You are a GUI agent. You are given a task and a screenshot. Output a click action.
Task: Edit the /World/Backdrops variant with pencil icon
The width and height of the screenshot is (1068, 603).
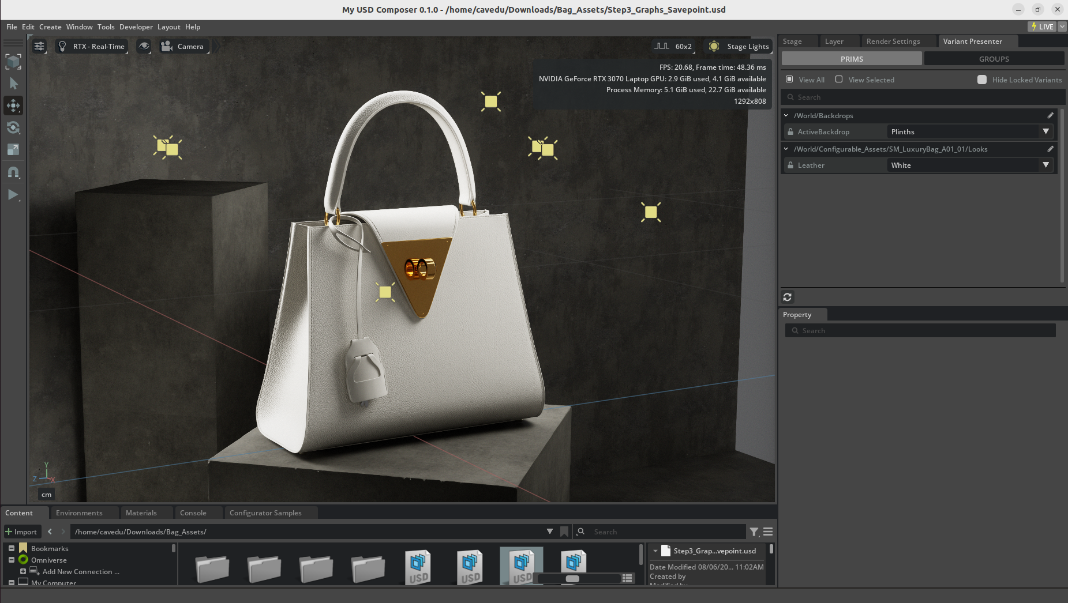pos(1050,115)
